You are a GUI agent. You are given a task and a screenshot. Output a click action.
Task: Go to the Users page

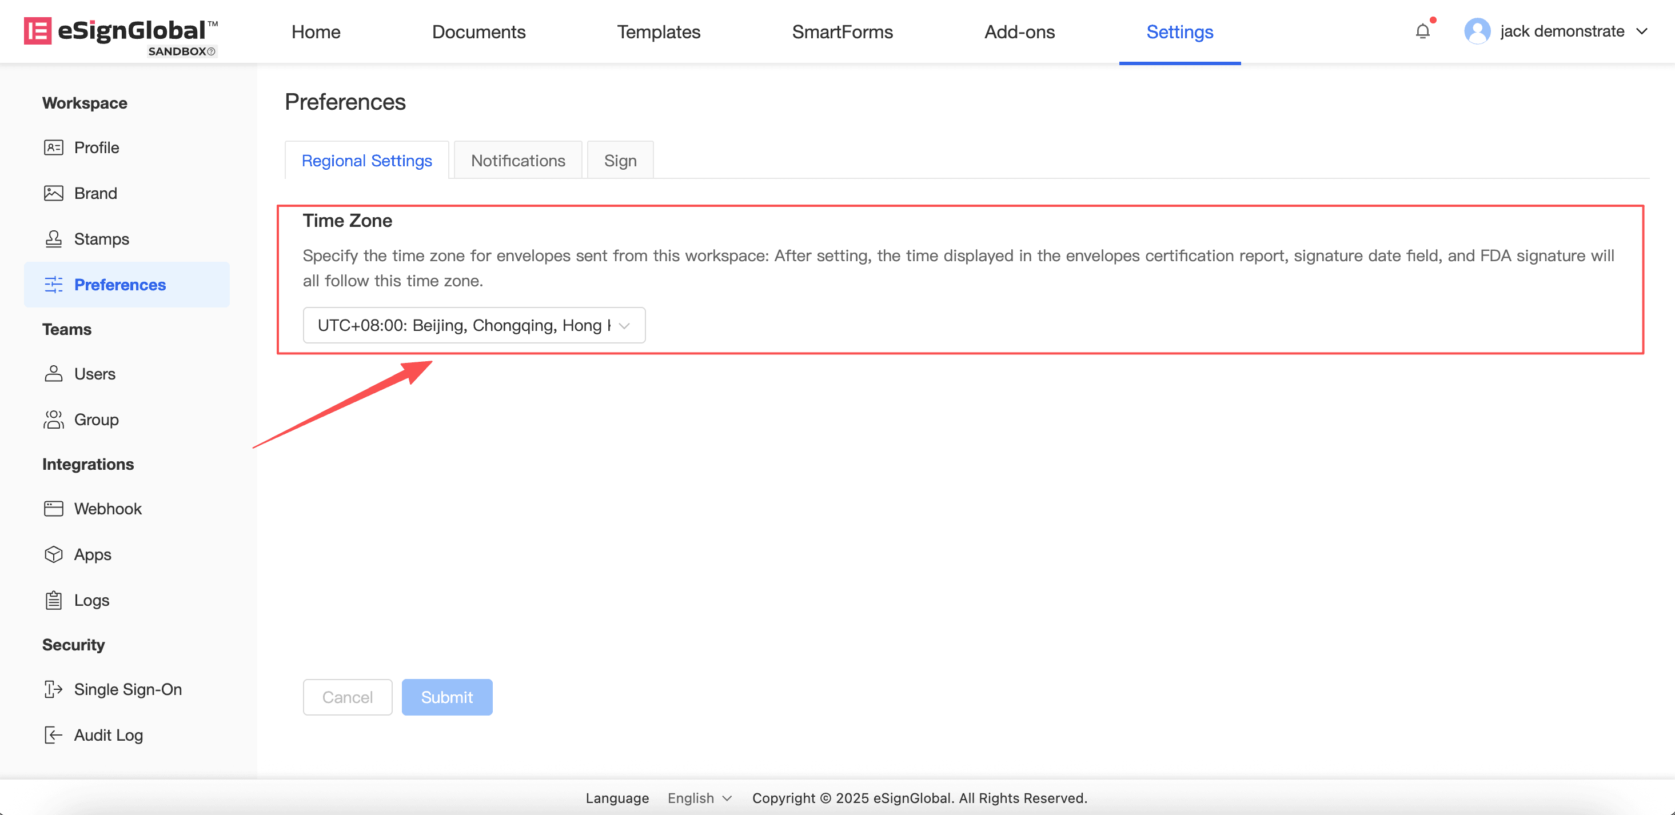94,374
